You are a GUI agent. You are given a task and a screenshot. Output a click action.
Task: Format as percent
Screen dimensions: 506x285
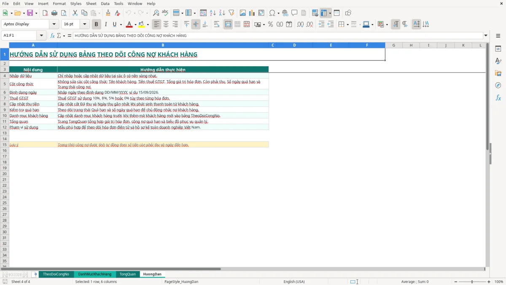point(270,24)
